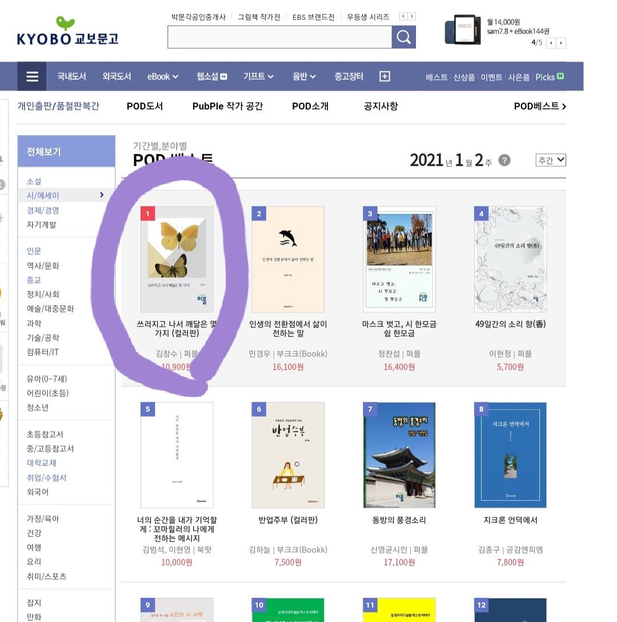Viewport: 617px width, 622px height.
Task: Expand the eBook menu dropdown
Action: point(163,77)
